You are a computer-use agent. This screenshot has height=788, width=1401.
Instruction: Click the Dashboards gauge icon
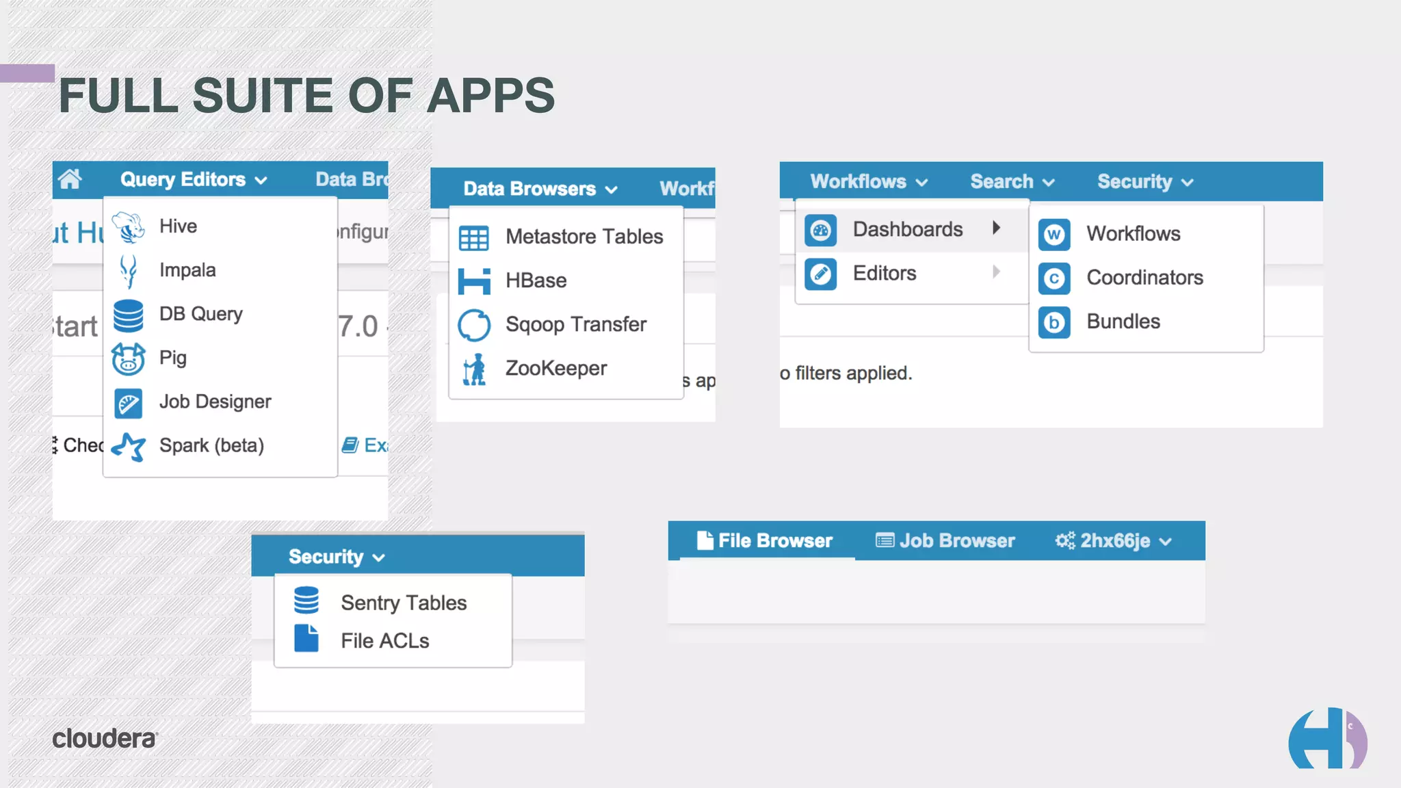click(x=820, y=231)
